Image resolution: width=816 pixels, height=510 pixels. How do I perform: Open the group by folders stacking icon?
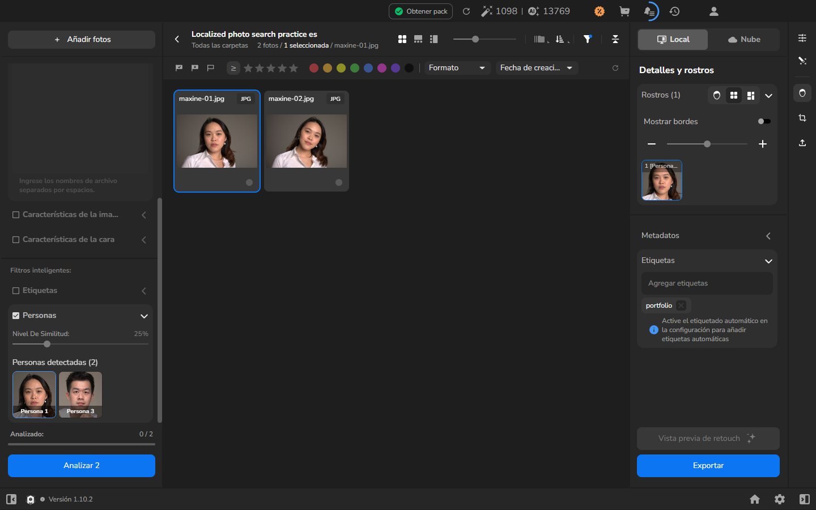click(541, 39)
